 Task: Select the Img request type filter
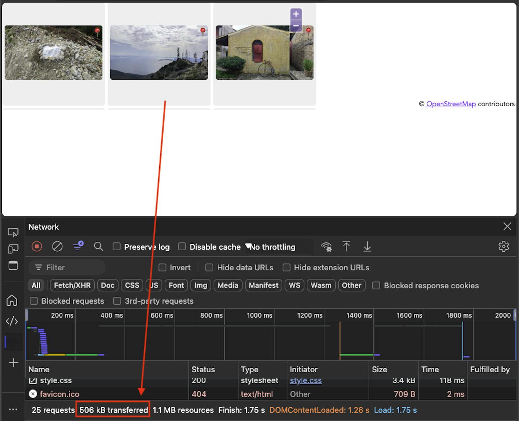point(201,285)
